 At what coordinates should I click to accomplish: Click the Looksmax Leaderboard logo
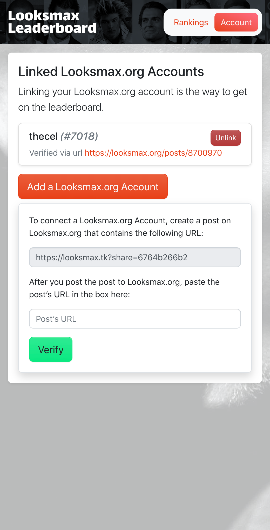52,22
